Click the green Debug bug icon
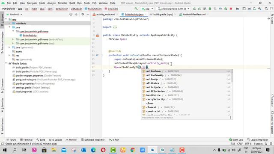274x154 pixels. (x=210, y=9)
